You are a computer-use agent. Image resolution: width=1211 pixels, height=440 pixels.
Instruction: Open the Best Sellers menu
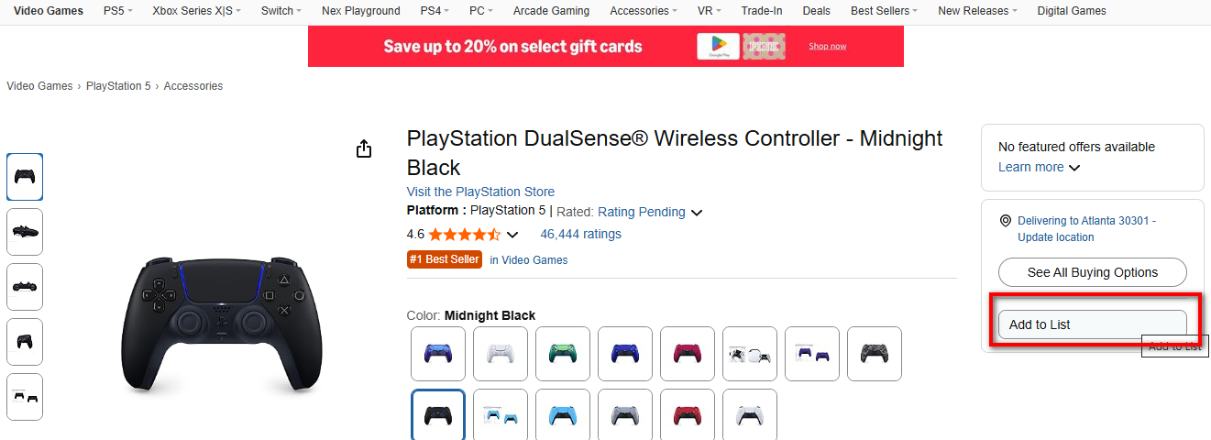(885, 11)
